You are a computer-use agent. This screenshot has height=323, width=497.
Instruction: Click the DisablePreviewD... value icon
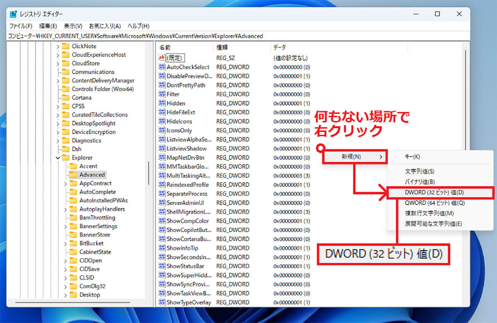point(162,76)
